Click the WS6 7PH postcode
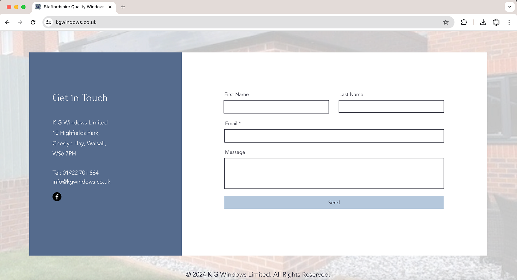Viewport: 517px width, 280px height. pyautogui.click(x=64, y=154)
